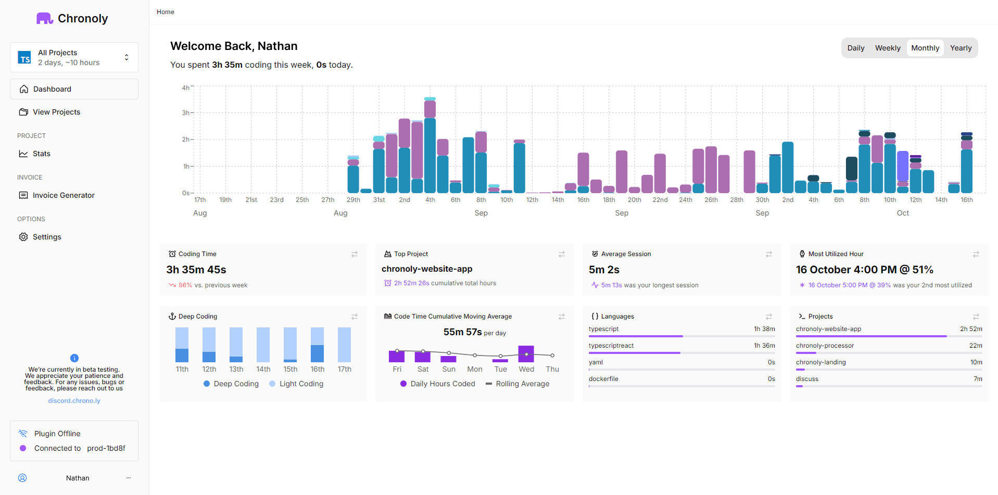Screen dimensions: 998x495
Task: Toggle Deep Coding legend series
Action: point(231,384)
